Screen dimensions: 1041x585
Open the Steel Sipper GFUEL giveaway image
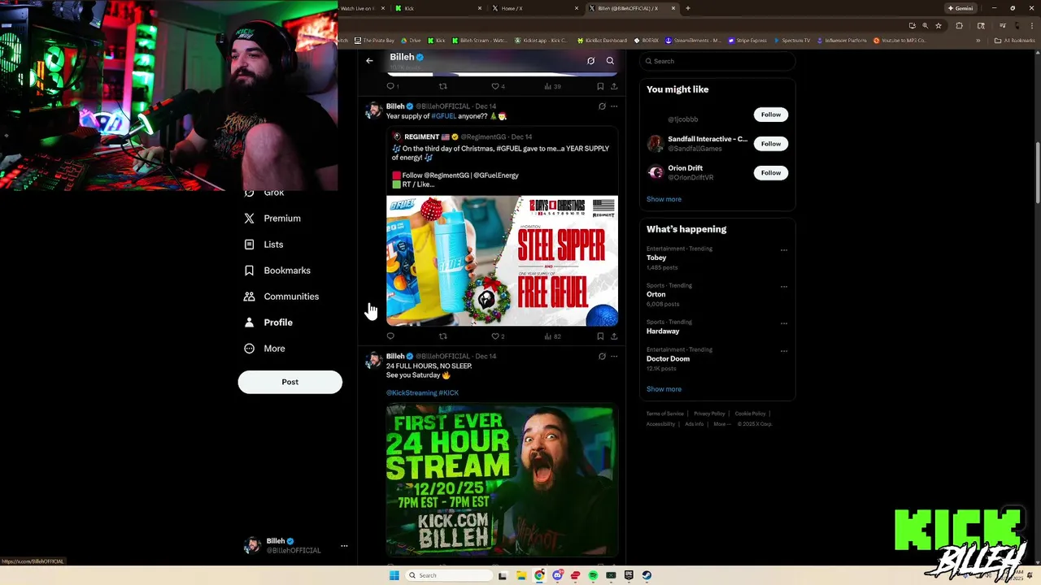tap(502, 261)
